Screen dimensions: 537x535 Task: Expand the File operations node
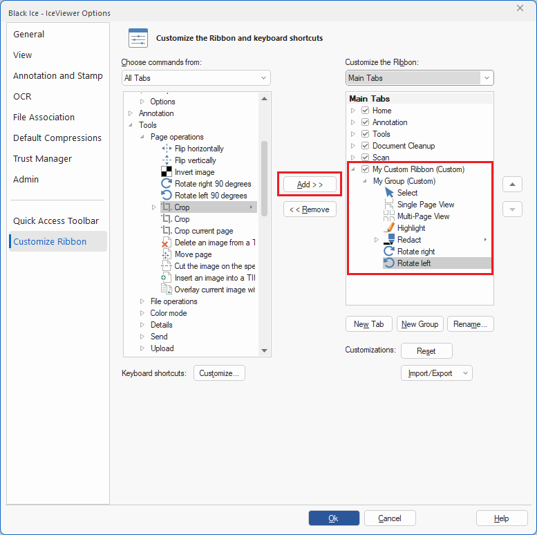(142, 301)
